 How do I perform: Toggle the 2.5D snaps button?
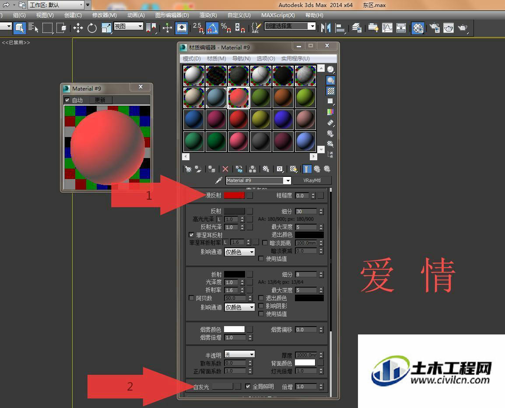coord(198,28)
